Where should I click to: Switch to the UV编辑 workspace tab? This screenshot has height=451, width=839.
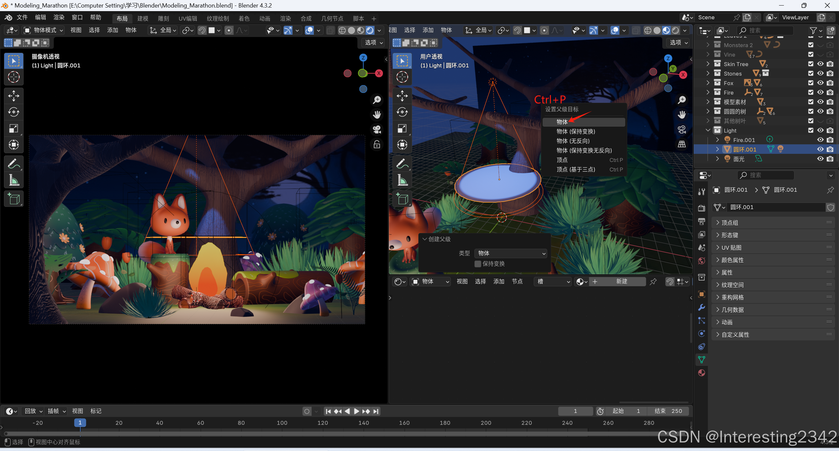coord(188,19)
